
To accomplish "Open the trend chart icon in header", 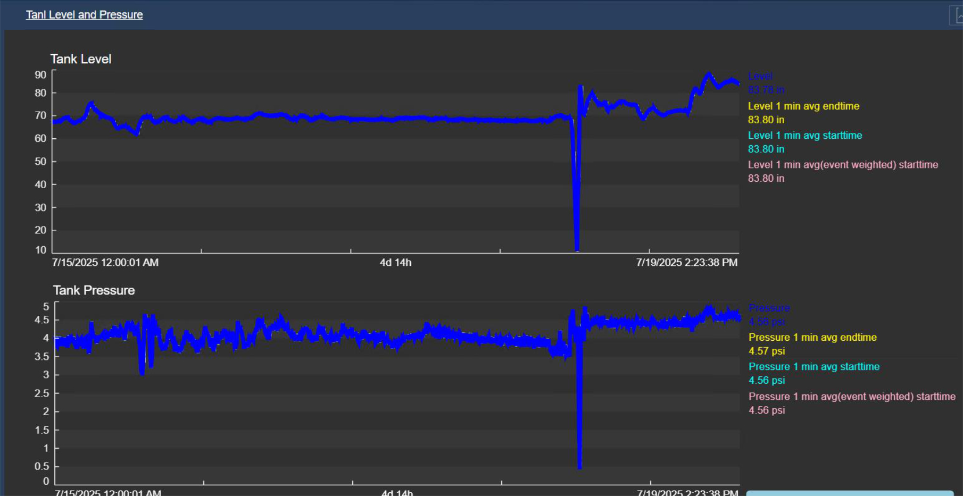I will point(957,15).
